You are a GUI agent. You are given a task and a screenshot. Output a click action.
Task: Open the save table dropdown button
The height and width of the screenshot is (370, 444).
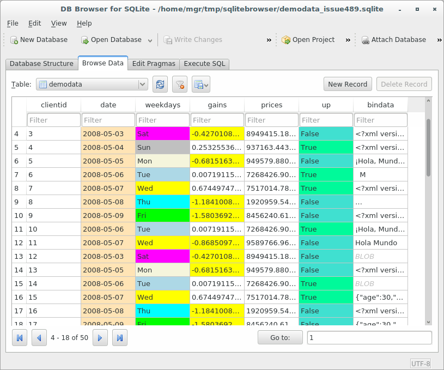pos(201,84)
